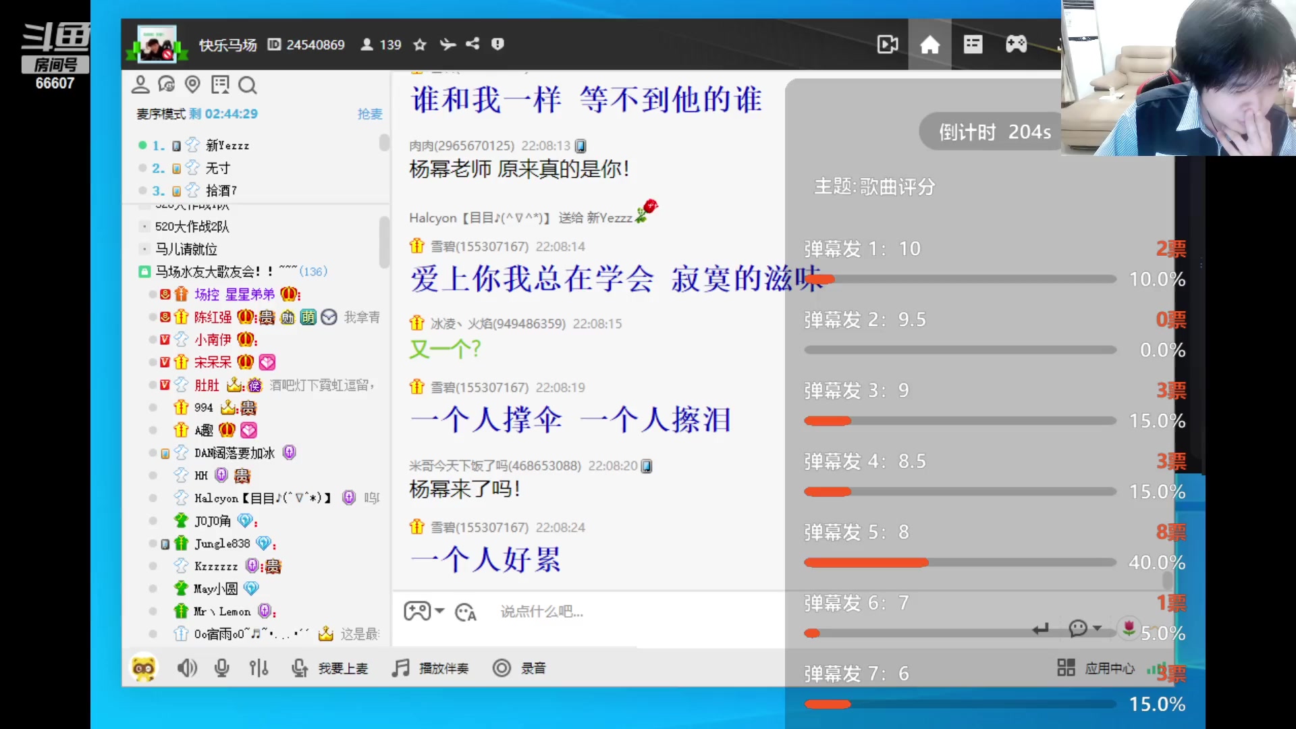Viewport: 1296px width, 729px height.
Task: Select user 场控 星星弟弟
Action: click(234, 294)
